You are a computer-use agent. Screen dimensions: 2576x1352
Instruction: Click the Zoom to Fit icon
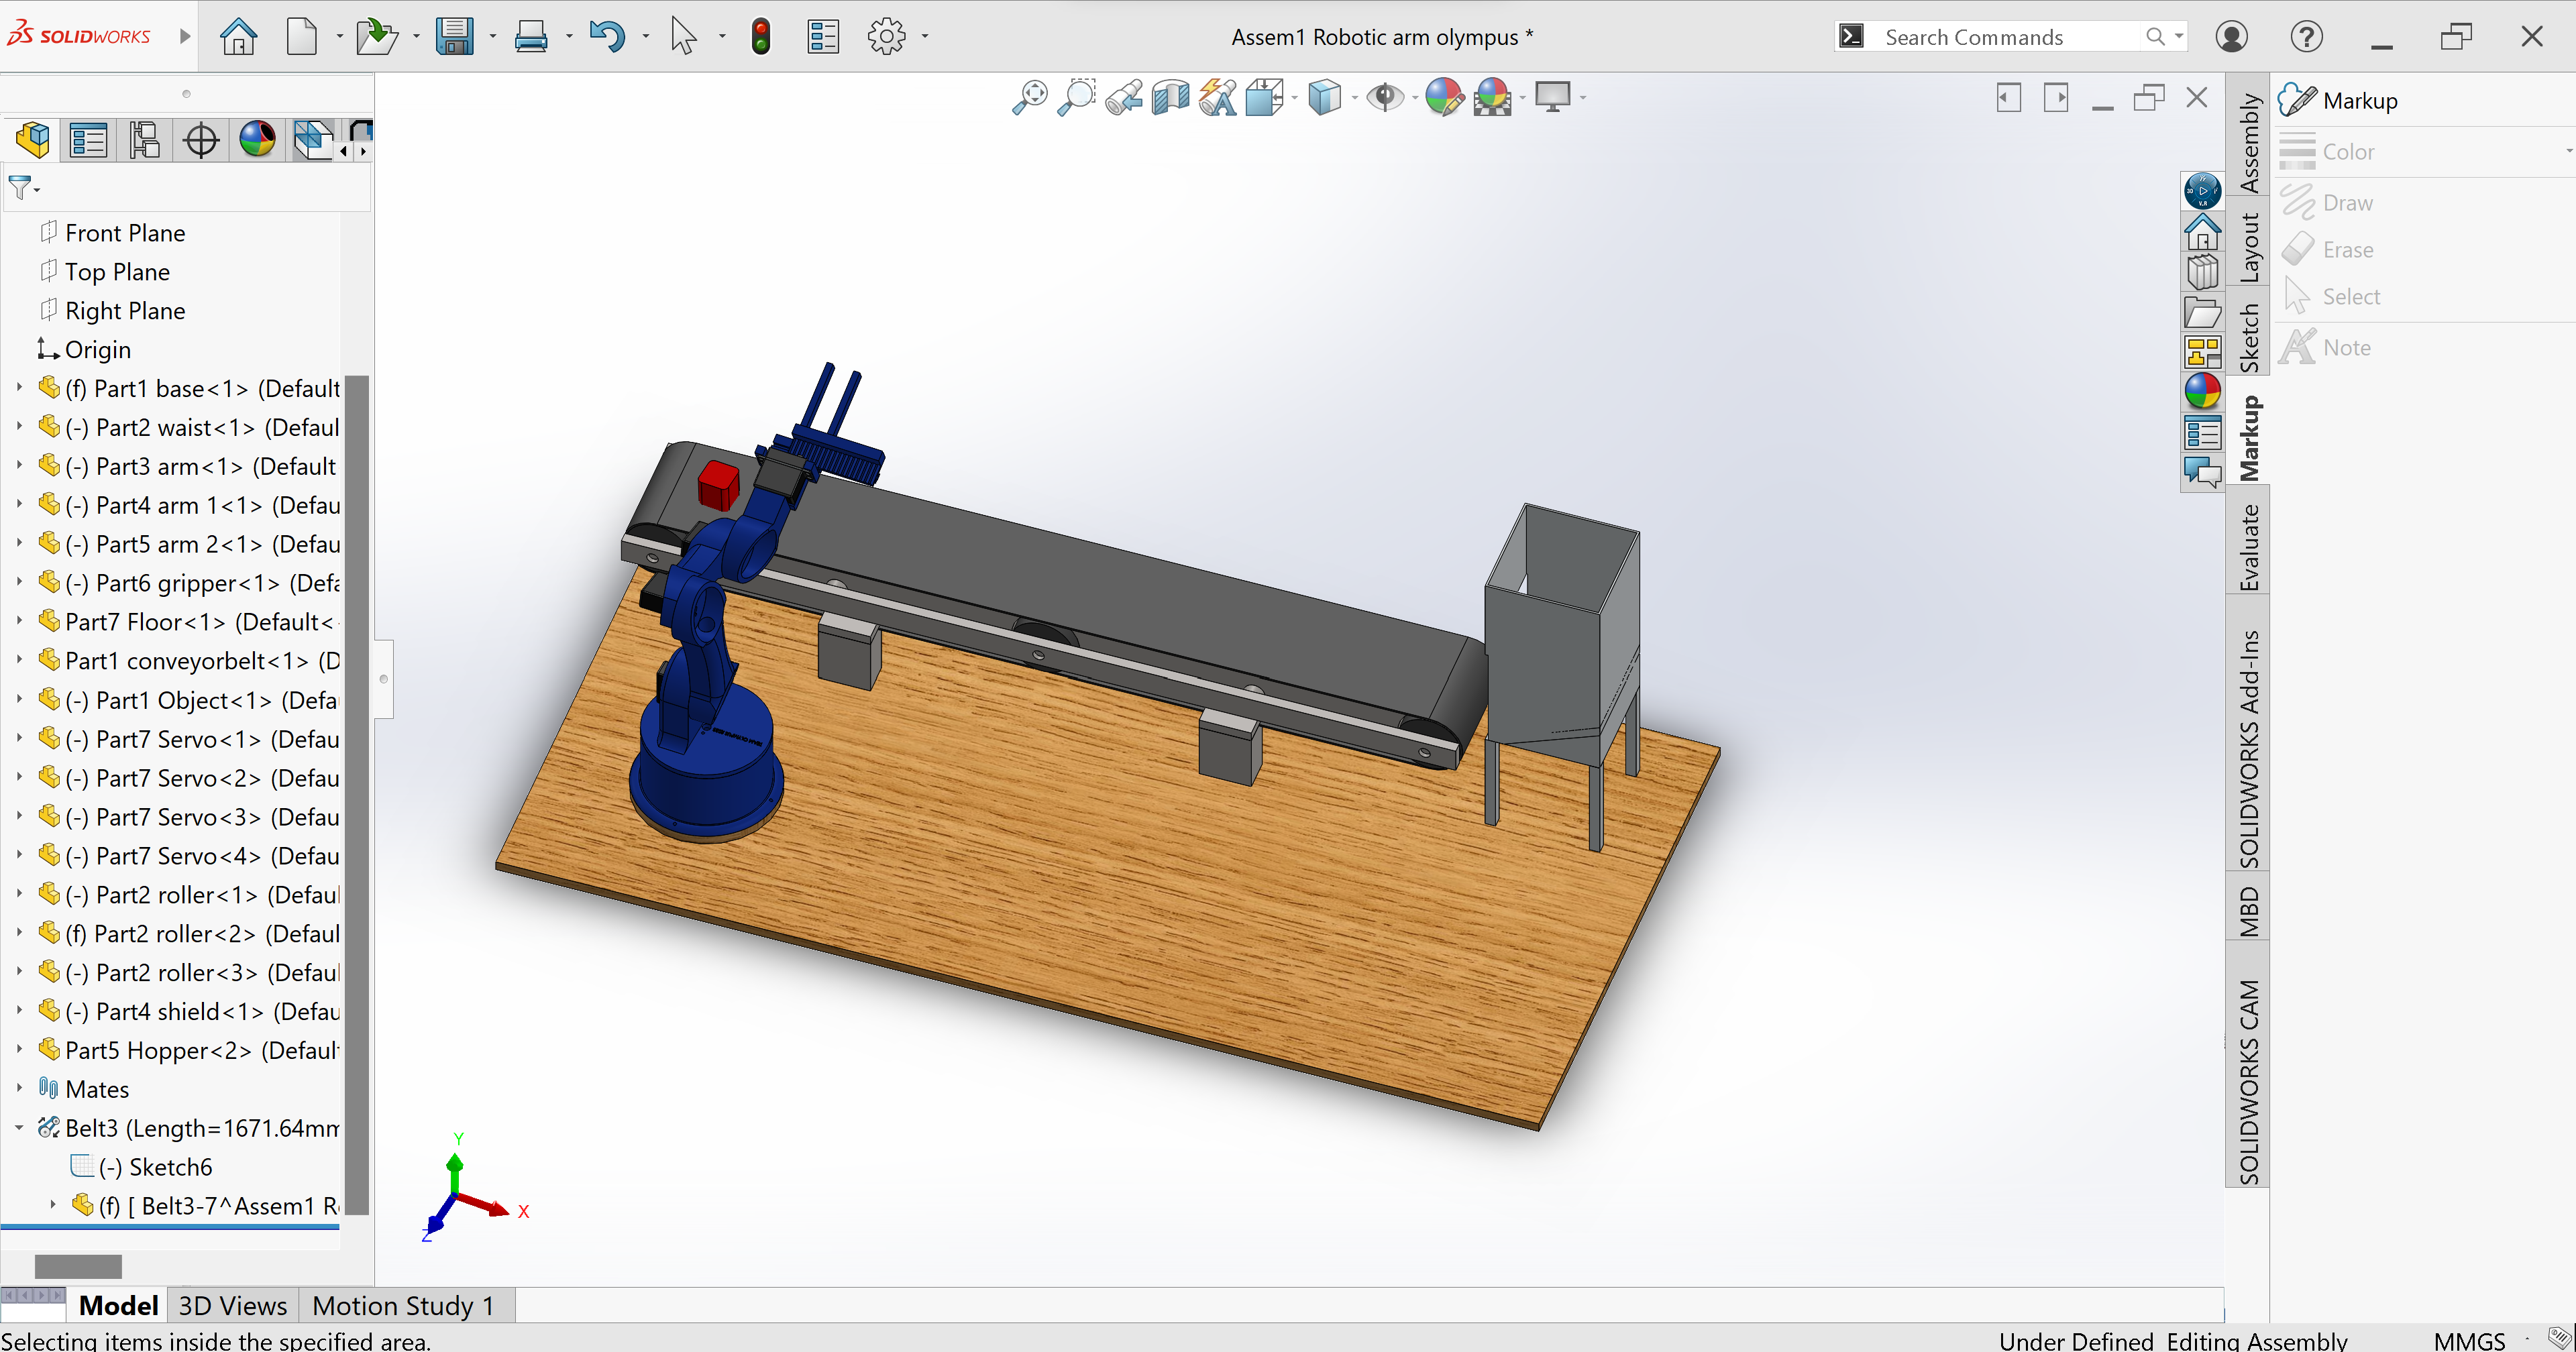click(1029, 97)
